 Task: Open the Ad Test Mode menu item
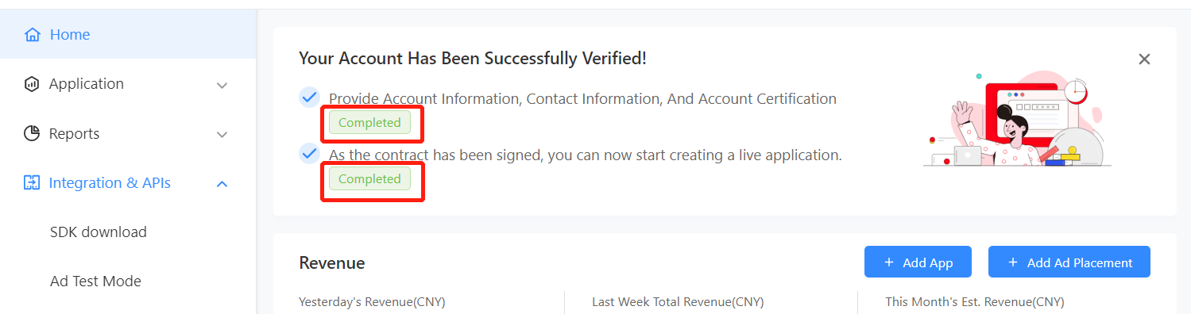[95, 281]
